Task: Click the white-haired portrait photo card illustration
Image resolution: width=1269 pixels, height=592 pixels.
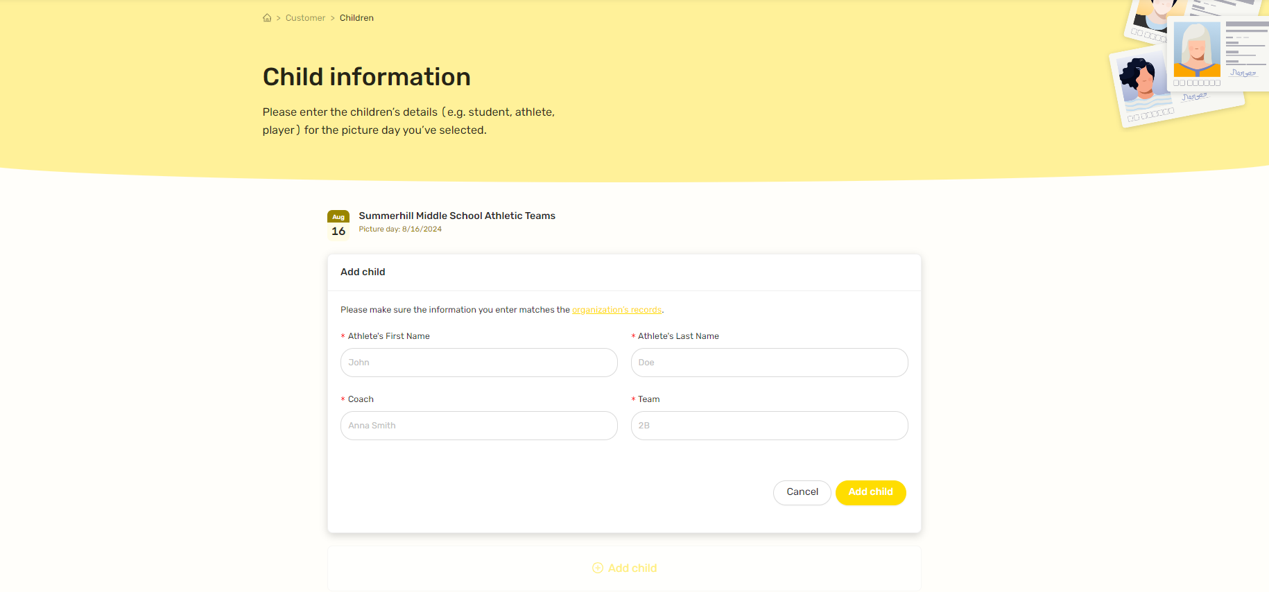Action: (1218, 54)
